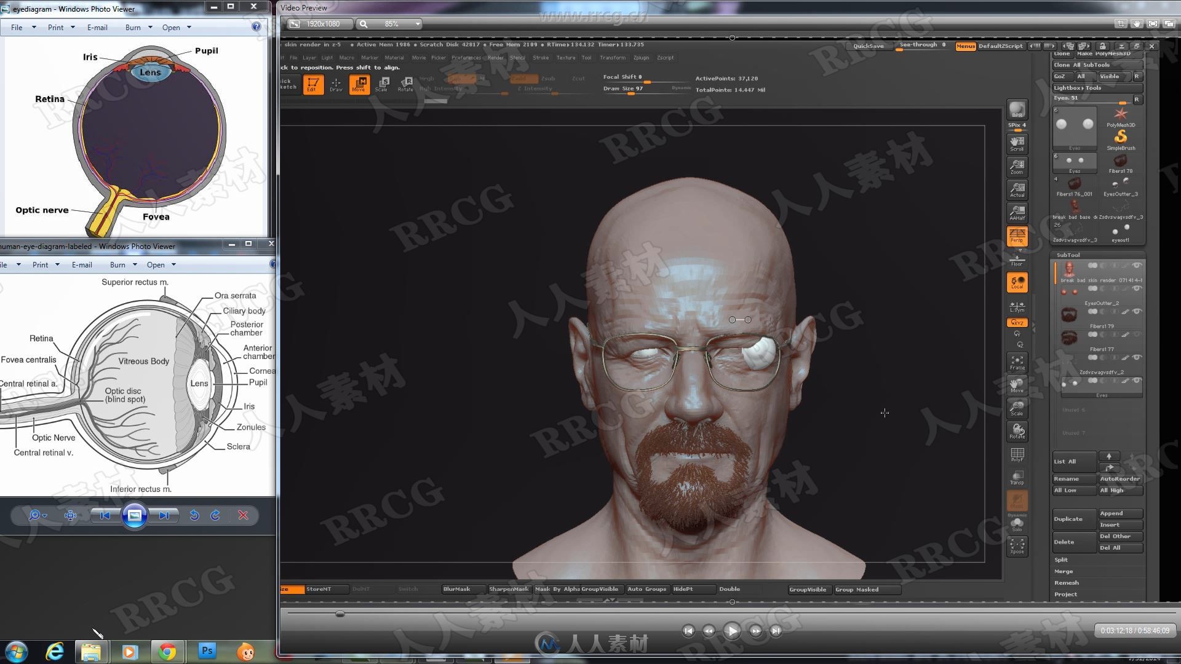Select the EyesOutter_3 tool thumbnail
The image size is (1181, 664).
[1121, 186]
